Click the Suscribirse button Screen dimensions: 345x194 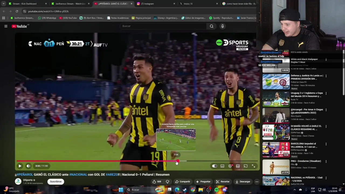[x=56, y=182]
